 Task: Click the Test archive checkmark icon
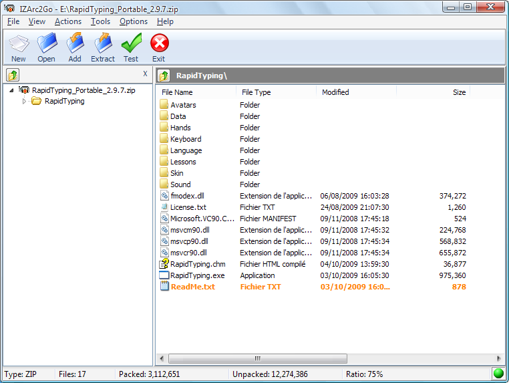click(x=131, y=43)
